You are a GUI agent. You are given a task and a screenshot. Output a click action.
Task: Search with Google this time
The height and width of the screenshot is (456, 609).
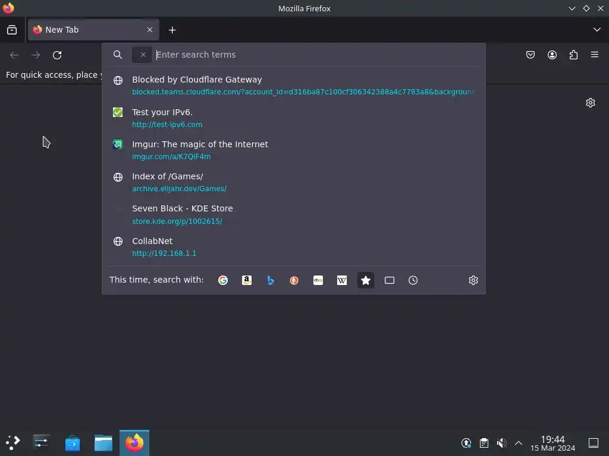click(223, 280)
